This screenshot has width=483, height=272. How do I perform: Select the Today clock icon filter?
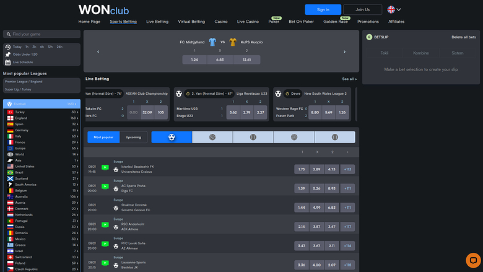[8, 47]
